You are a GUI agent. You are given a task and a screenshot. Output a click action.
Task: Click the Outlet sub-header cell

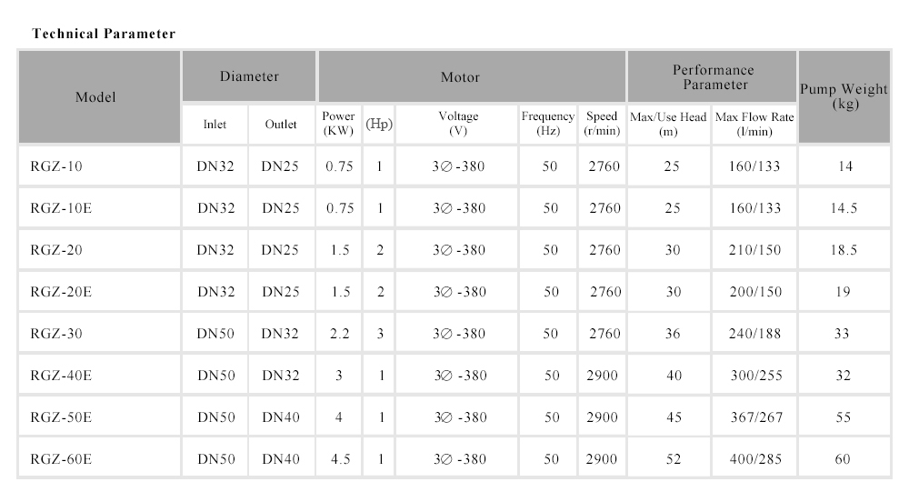(x=281, y=125)
